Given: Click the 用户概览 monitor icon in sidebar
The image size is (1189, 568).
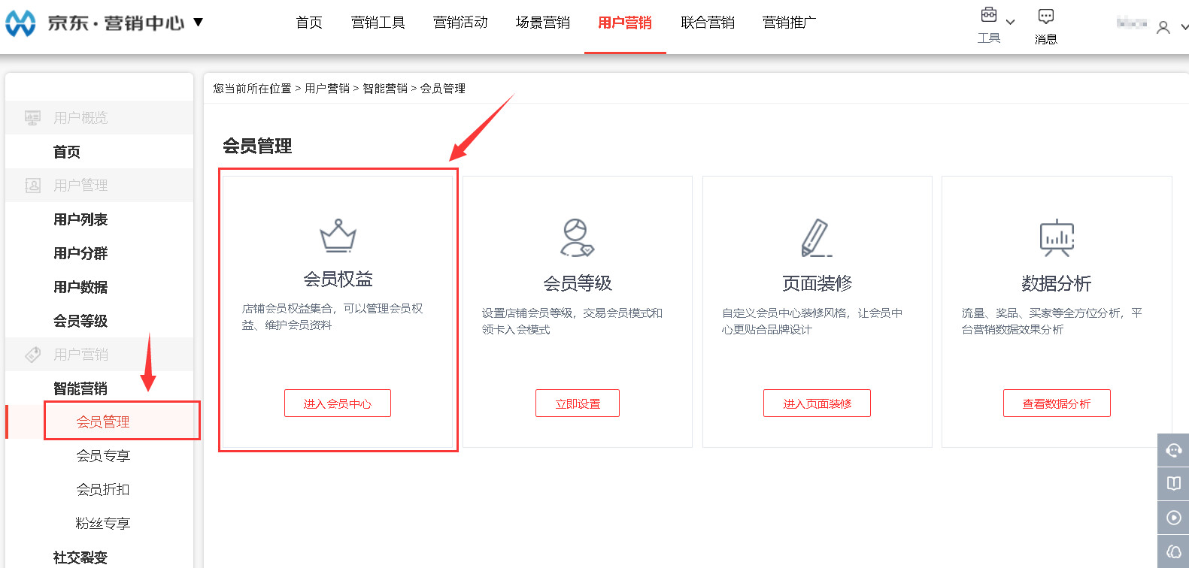Looking at the screenshot, I should coord(32,118).
